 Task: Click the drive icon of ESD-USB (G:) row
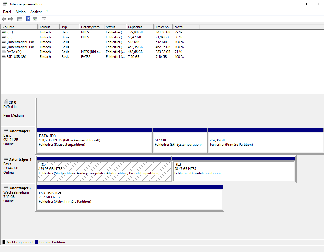coord(4,57)
